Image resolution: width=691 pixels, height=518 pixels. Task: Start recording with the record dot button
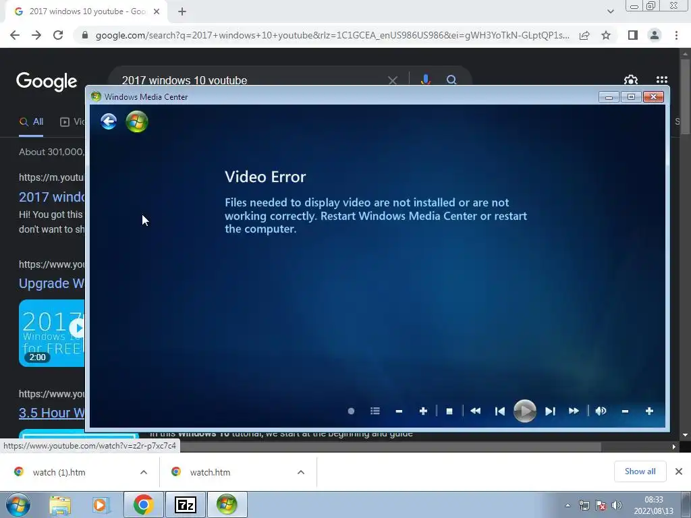pos(351,411)
